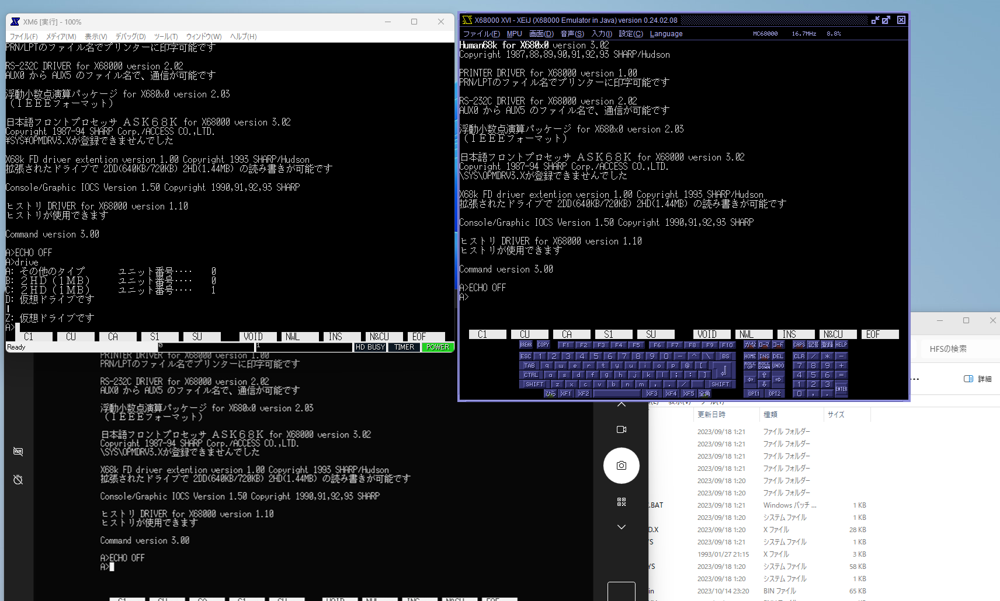Open XEiJ ファイル(F) menu
The height and width of the screenshot is (601, 1000).
click(x=481, y=34)
